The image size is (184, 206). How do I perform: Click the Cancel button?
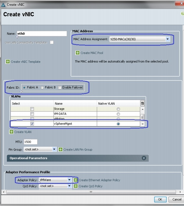point(177,199)
